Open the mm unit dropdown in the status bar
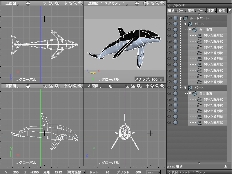This screenshot has width=232, height=174. tap(153, 172)
